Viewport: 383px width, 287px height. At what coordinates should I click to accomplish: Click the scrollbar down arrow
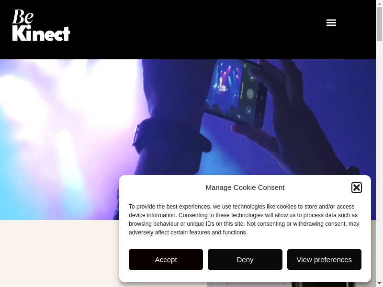tap(379, 284)
